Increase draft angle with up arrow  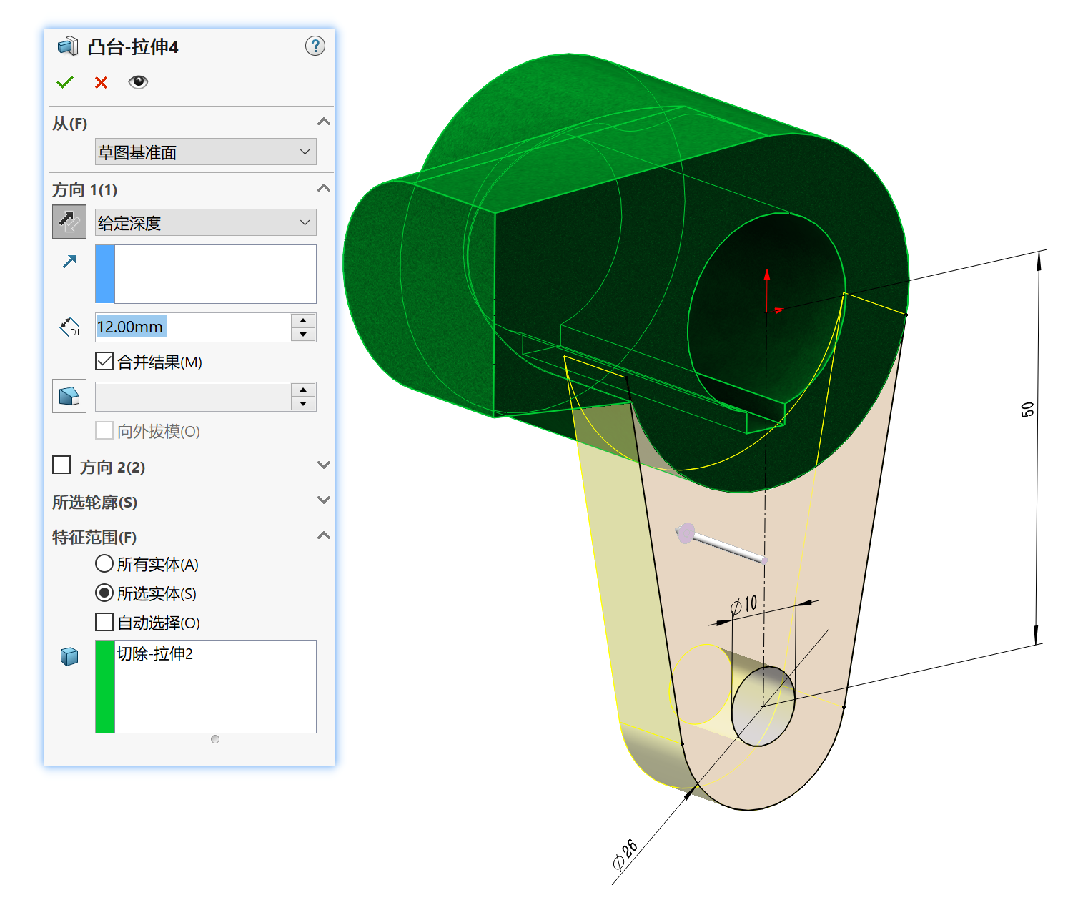tap(303, 390)
